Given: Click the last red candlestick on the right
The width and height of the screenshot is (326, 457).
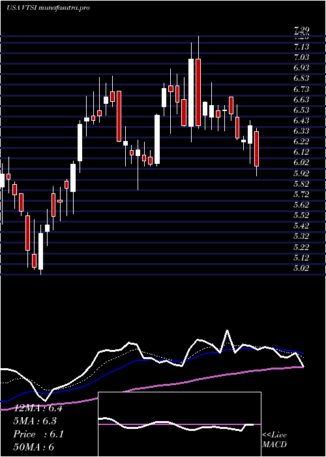Looking at the screenshot, I should click(x=256, y=149).
